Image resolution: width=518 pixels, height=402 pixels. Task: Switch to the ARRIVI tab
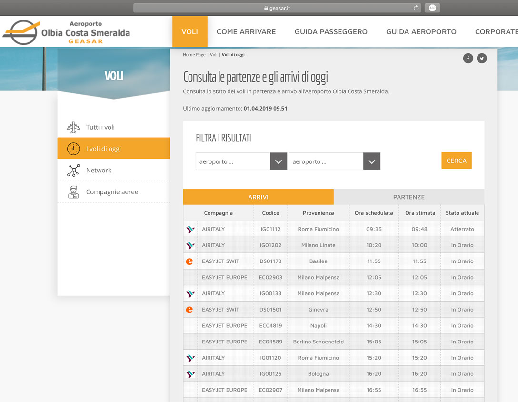pos(259,197)
